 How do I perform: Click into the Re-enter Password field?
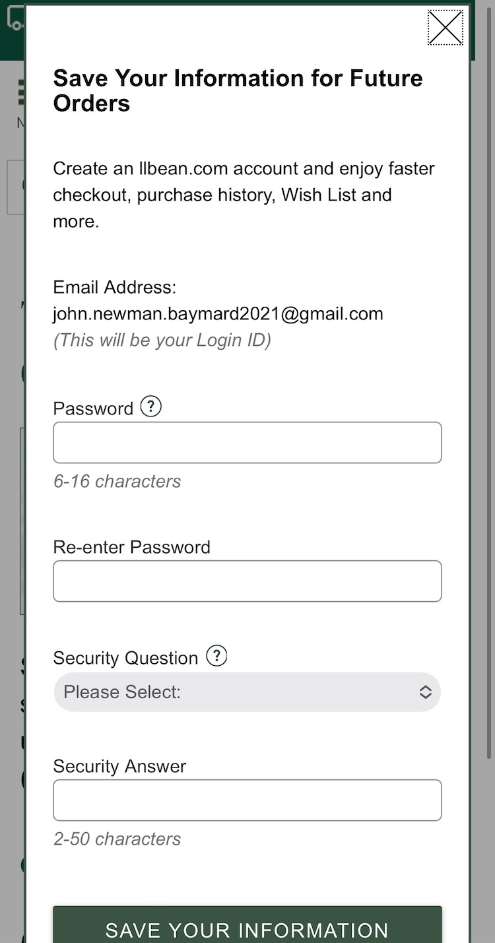[x=247, y=581]
